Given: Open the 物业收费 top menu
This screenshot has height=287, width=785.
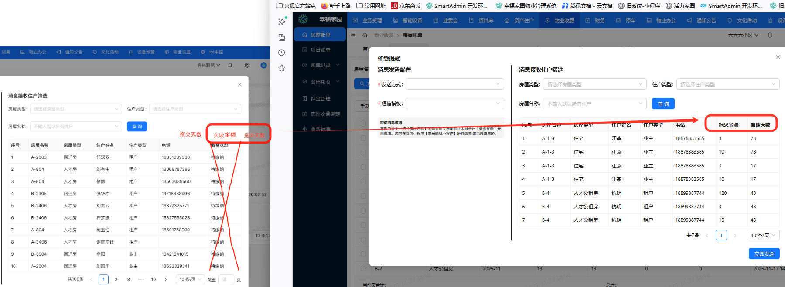Looking at the screenshot, I should [x=560, y=20].
